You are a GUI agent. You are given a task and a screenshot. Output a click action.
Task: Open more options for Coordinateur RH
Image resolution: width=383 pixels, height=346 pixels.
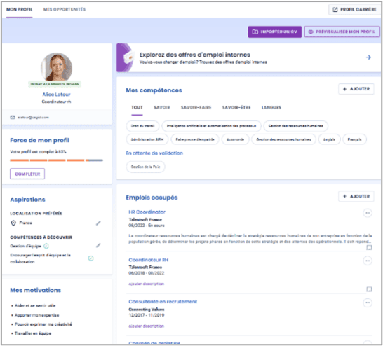pyautogui.click(x=368, y=261)
